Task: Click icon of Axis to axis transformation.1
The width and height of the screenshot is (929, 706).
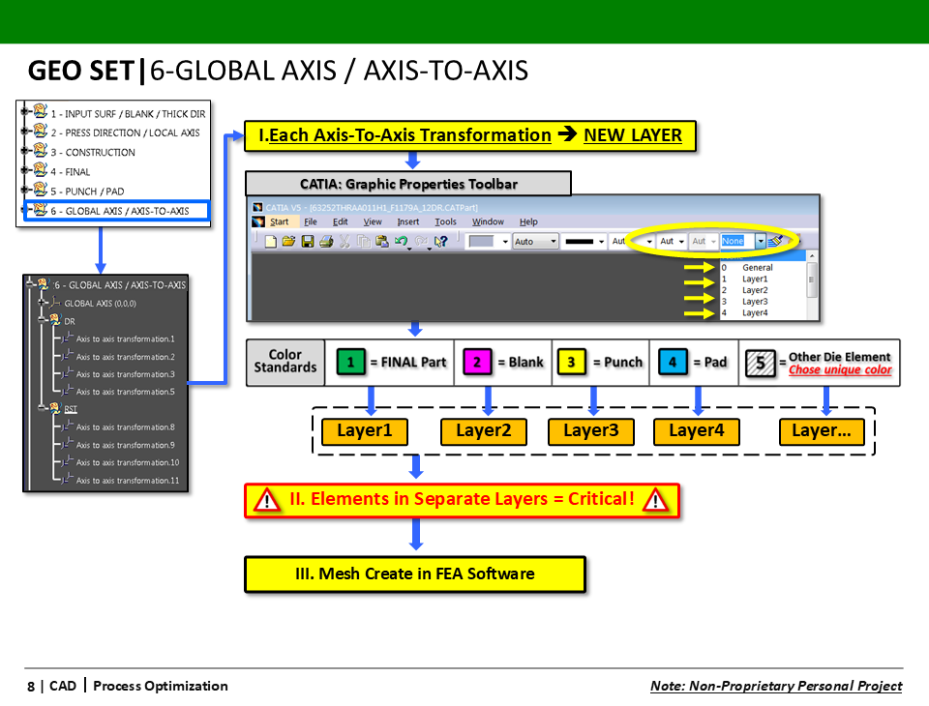Action: (x=68, y=338)
